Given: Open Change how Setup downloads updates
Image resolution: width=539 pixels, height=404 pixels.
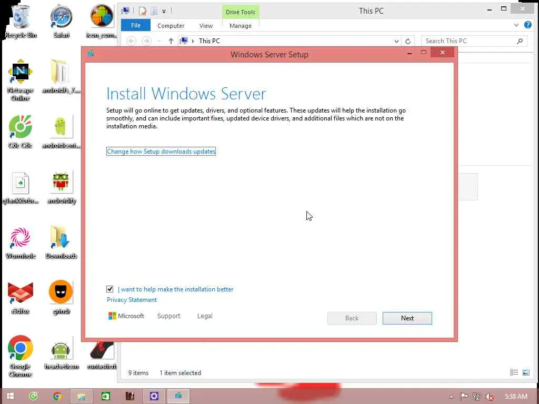Looking at the screenshot, I should 161,151.
